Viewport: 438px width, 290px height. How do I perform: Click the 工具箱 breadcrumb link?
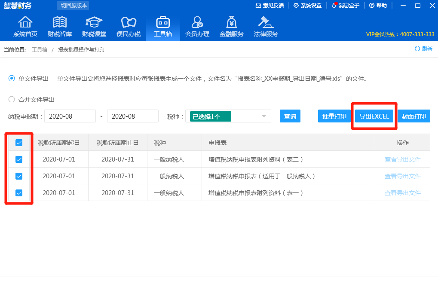click(x=39, y=49)
